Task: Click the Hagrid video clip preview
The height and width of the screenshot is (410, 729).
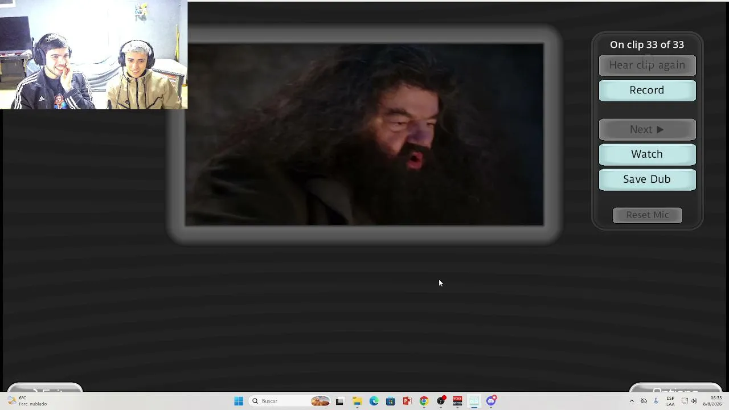Action: coord(364,134)
